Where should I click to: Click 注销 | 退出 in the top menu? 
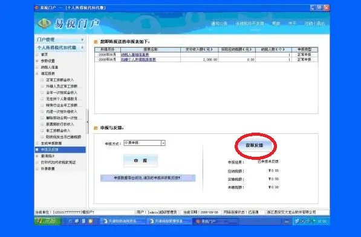[314, 24]
